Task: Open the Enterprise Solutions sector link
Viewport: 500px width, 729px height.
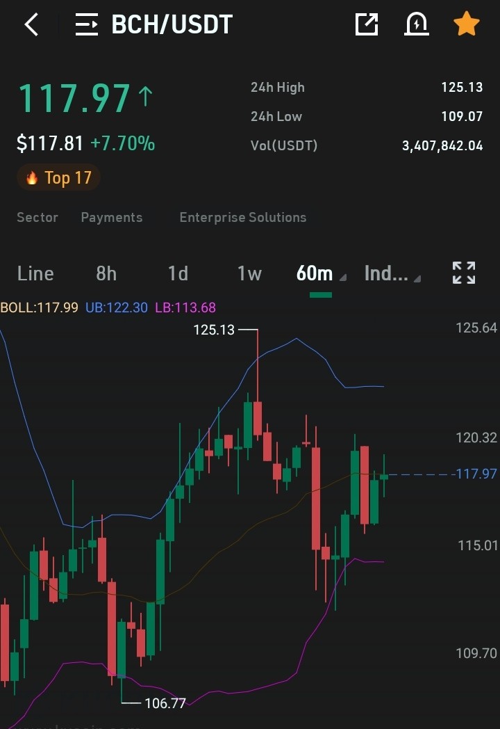Action: pyautogui.click(x=243, y=217)
